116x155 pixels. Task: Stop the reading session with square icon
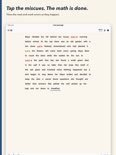[x=108, y=30]
